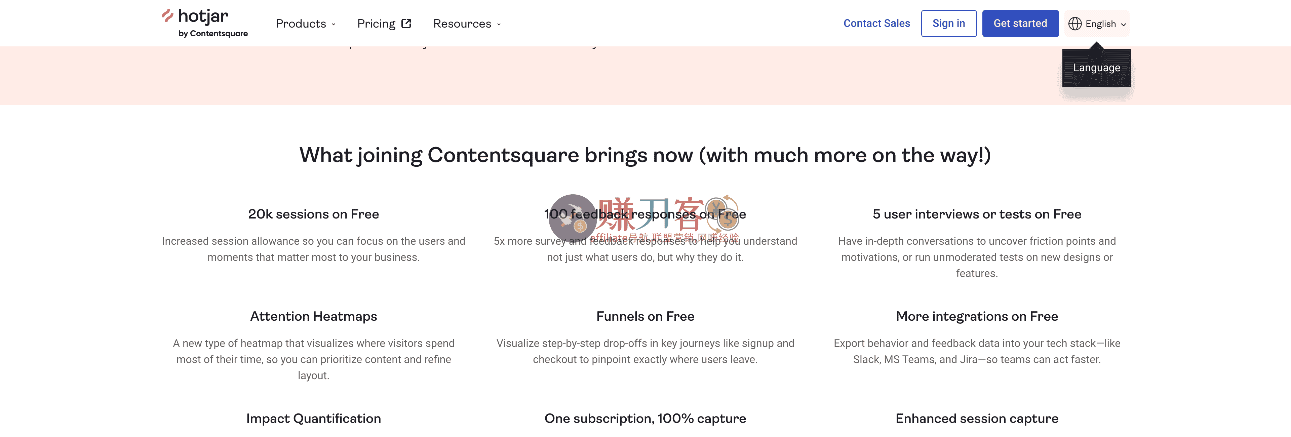Go to the Pricing page
This screenshot has width=1291, height=437.
point(377,24)
